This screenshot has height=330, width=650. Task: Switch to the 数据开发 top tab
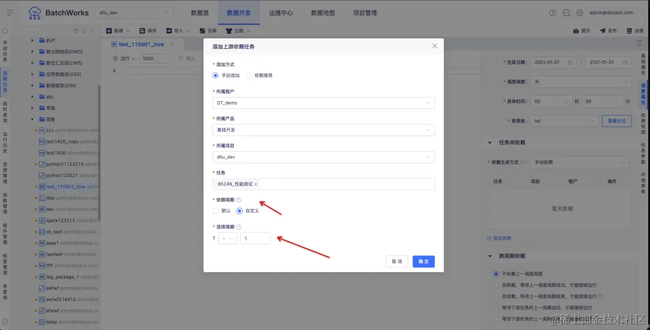point(239,13)
